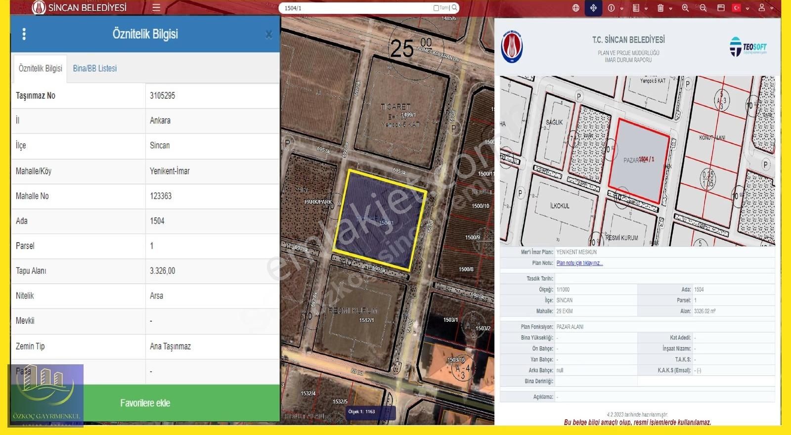Image resolution: width=791 pixels, height=435 pixels.
Task: Expand the dropdown arrow next to info tool
Action: [622, 8]
